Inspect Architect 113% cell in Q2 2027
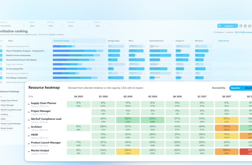The image size is (252, 165). pos(227,128)
